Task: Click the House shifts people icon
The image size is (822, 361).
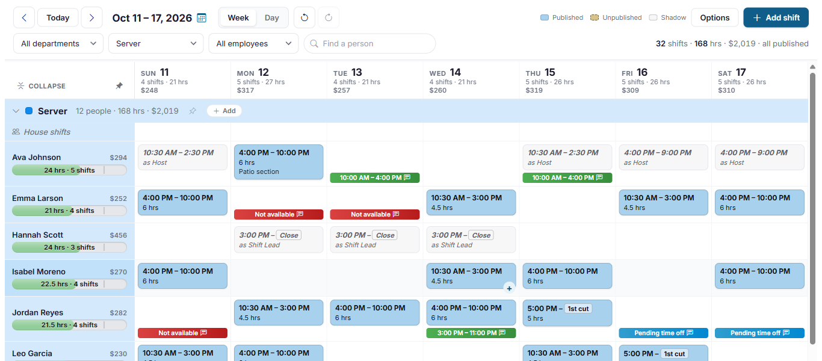Action: tap(16, 132)
